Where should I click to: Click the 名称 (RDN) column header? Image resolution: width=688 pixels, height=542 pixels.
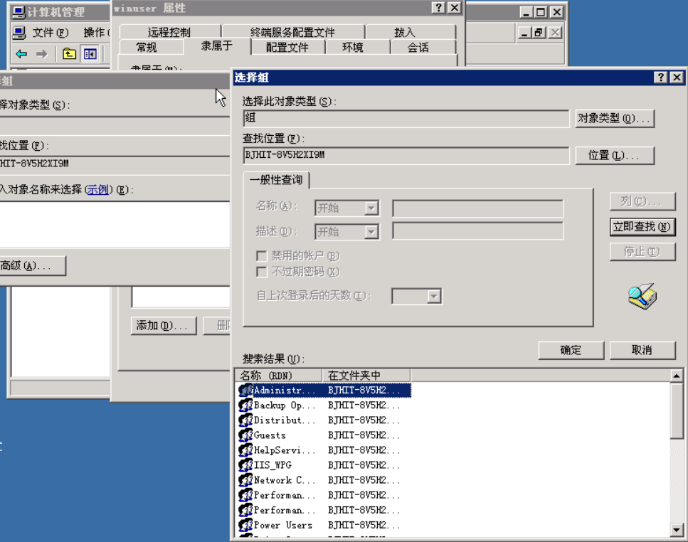(x=279, y=376)
